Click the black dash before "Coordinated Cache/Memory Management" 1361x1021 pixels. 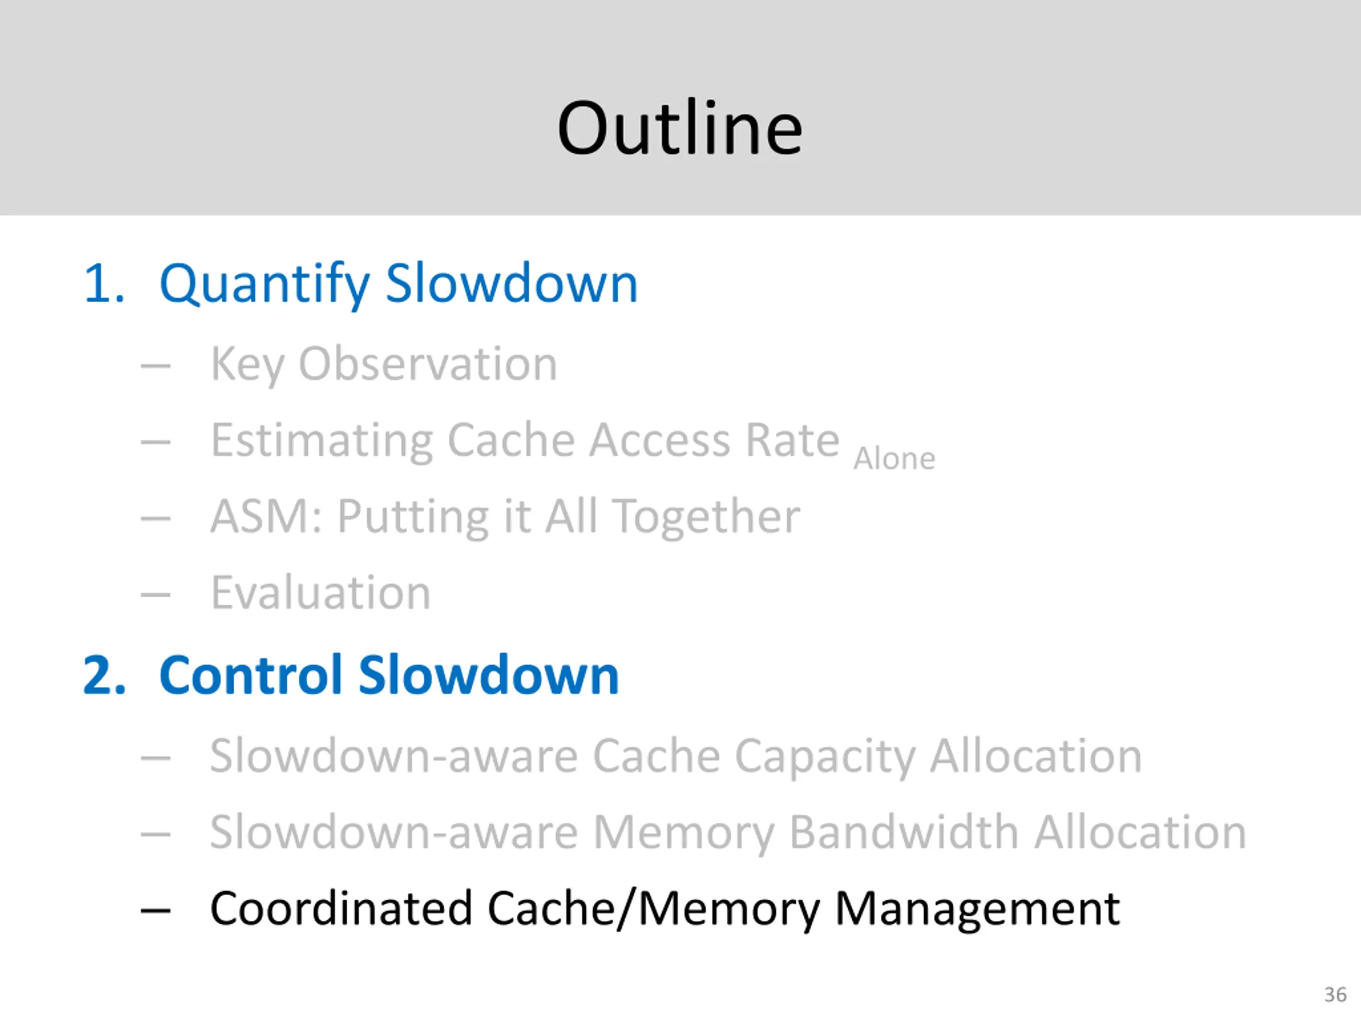tap(155, 910)
